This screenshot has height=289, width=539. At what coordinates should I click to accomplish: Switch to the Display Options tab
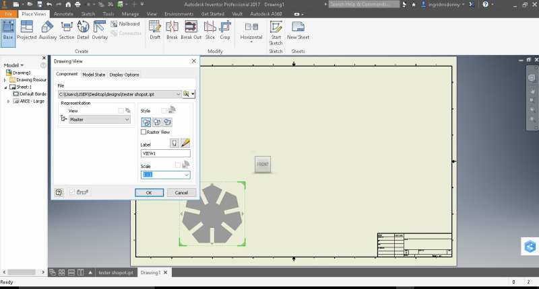tap(124, 75)
